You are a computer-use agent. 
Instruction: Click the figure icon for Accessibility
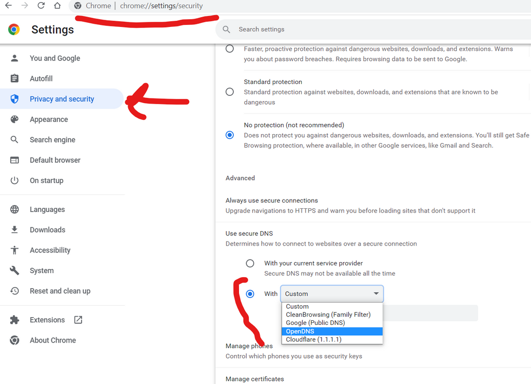[14, 250]
